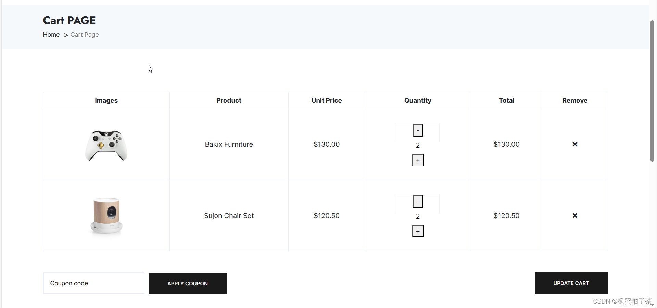Click the page's vertical scrollbar thumb
The image size is (657, 308).
(x=653, y=91)
